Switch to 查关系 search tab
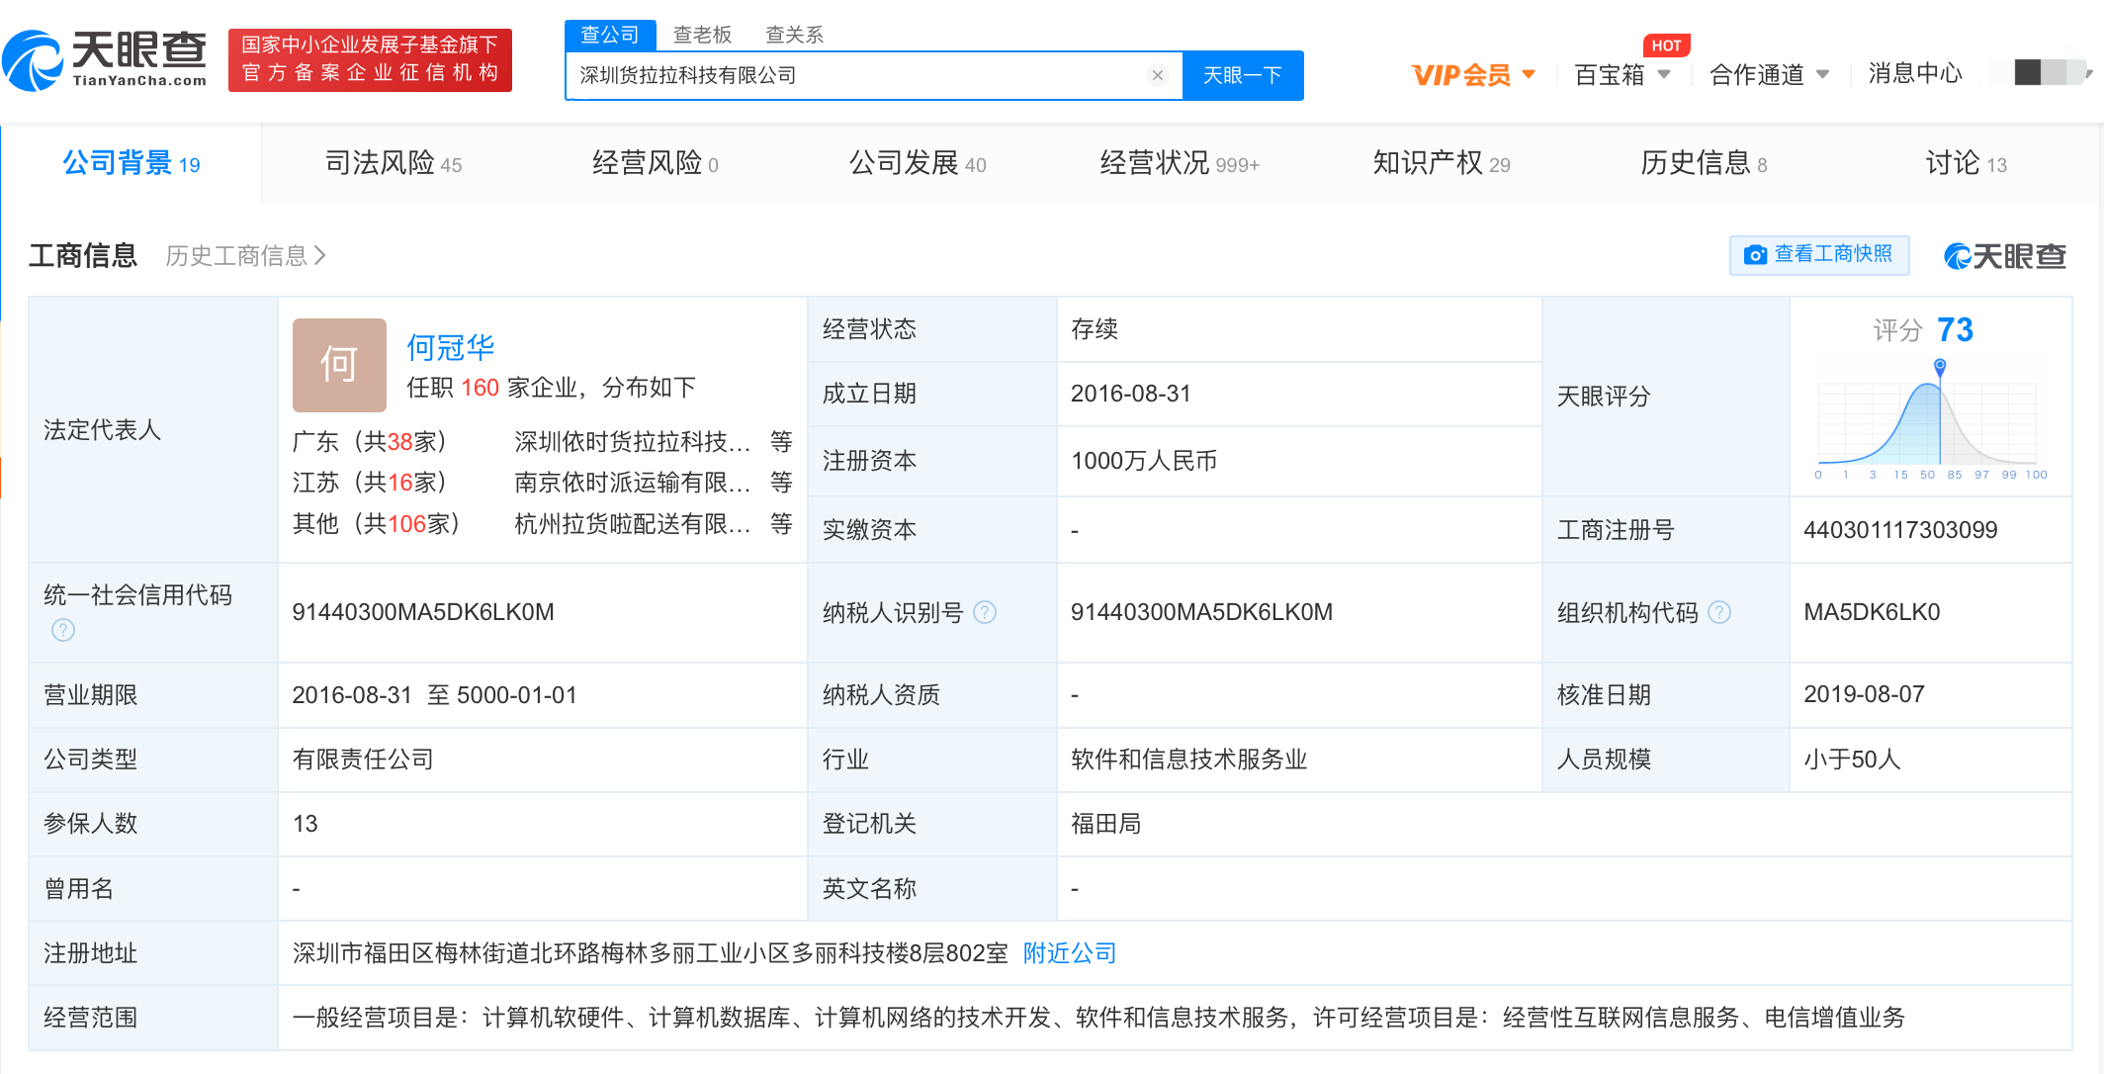The width and height of the screenshot is (2104, 1074). [x=794, y=36]
